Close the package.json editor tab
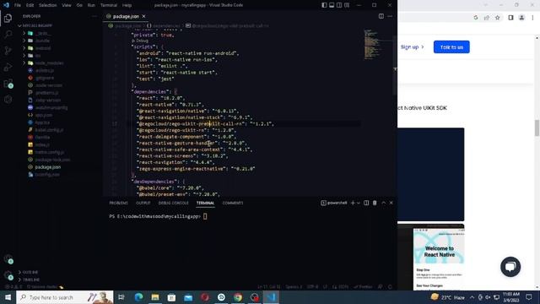This screenshot has width=540, height=304. [x=143, y=16]
